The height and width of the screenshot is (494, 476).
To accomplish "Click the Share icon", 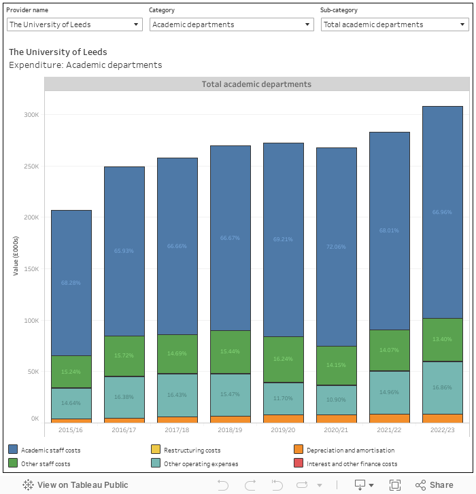I will [434, 485].
